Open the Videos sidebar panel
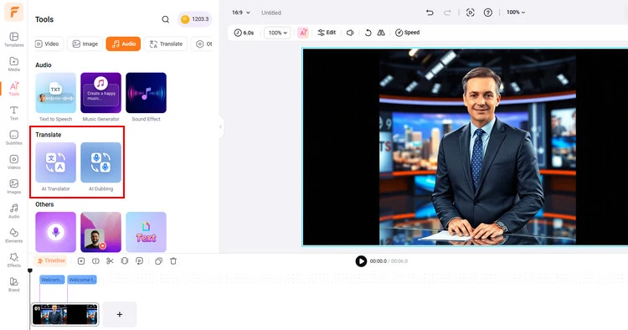Screen dimensions: 628x330 [x=13, y=162]
